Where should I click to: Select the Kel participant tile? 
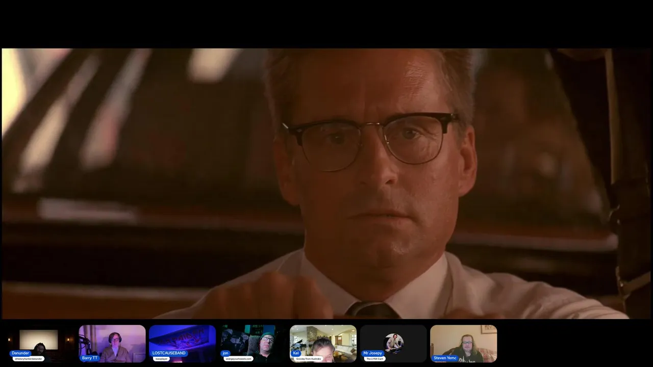coord(323,344)
